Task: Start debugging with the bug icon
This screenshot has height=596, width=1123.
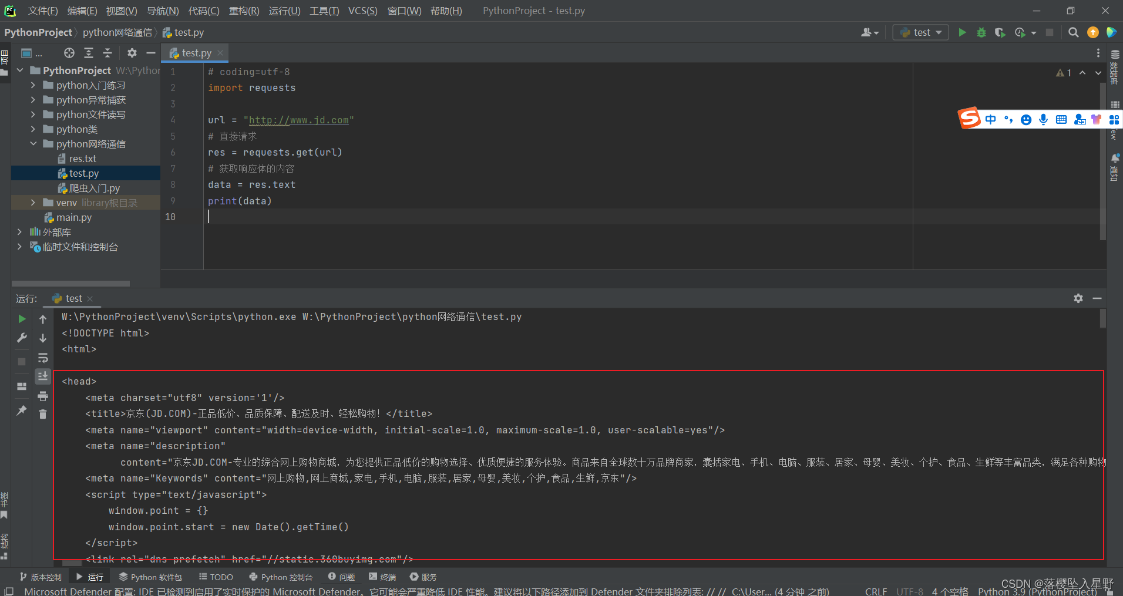Action: tap(981, 32)
